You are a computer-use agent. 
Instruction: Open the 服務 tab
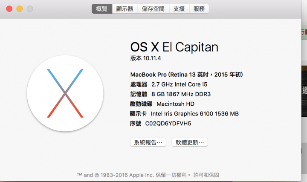(x=199, y=9)
